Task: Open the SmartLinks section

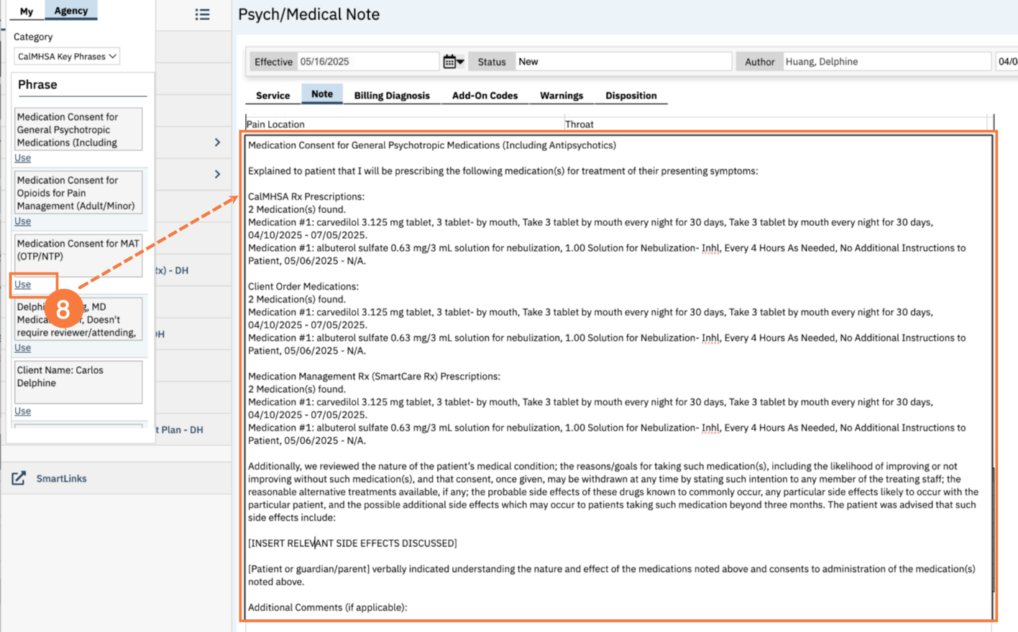Action: pyautogui.click(x=62, y=478)
